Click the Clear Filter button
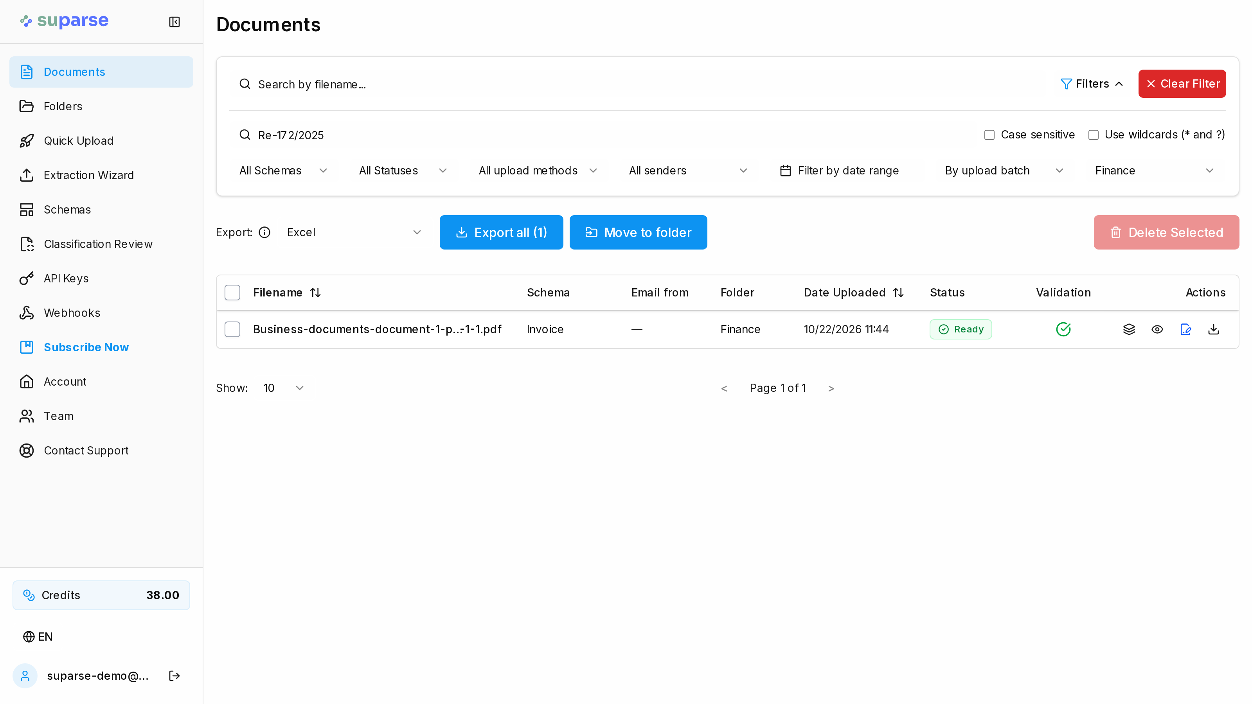 point(1182,84)
